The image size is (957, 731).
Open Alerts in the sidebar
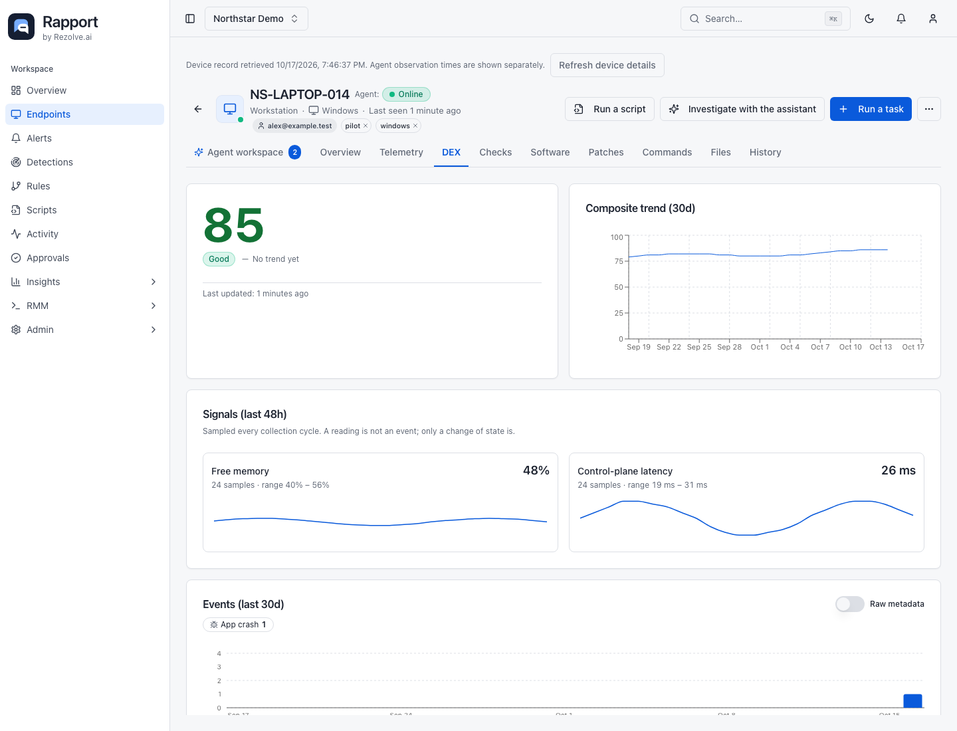(84, 138)
